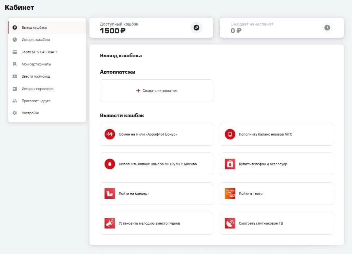Click the concert icon next to Пойти на концерт

click(x=110, y=193)
